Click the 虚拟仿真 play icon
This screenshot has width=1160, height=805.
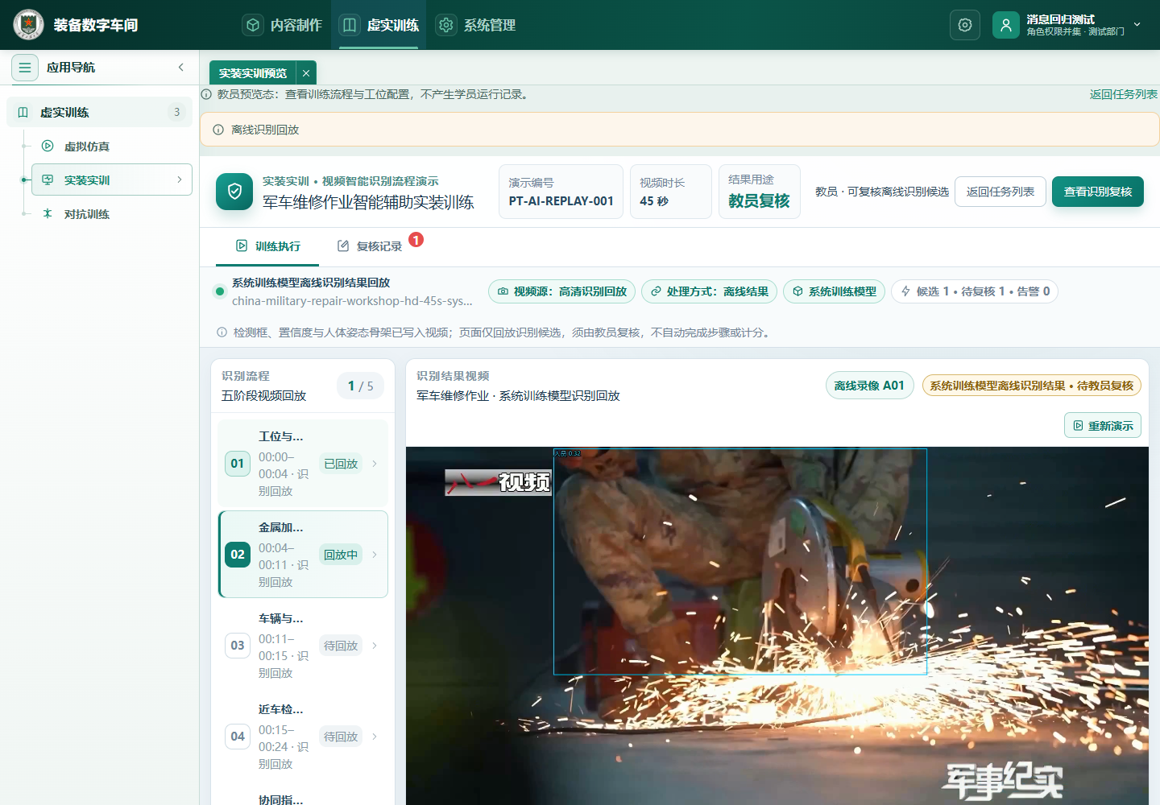tap(48, 147)
